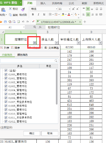The height and width of the screenshot is (143, 106).
Task: Confirm the filter with 确定
Action: [x=32, y=133]
